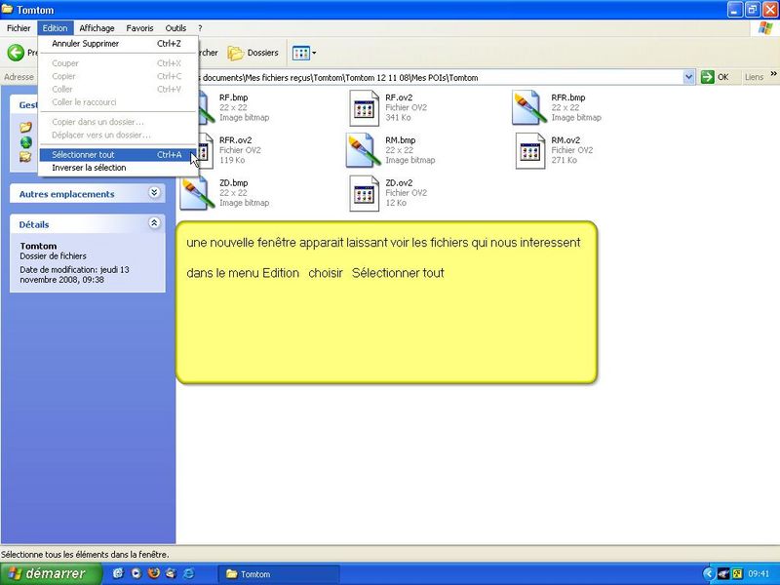Click the green Back arrow icon
Screen dimensions: 780x585
pyautogui.click(x=16, y=53)
